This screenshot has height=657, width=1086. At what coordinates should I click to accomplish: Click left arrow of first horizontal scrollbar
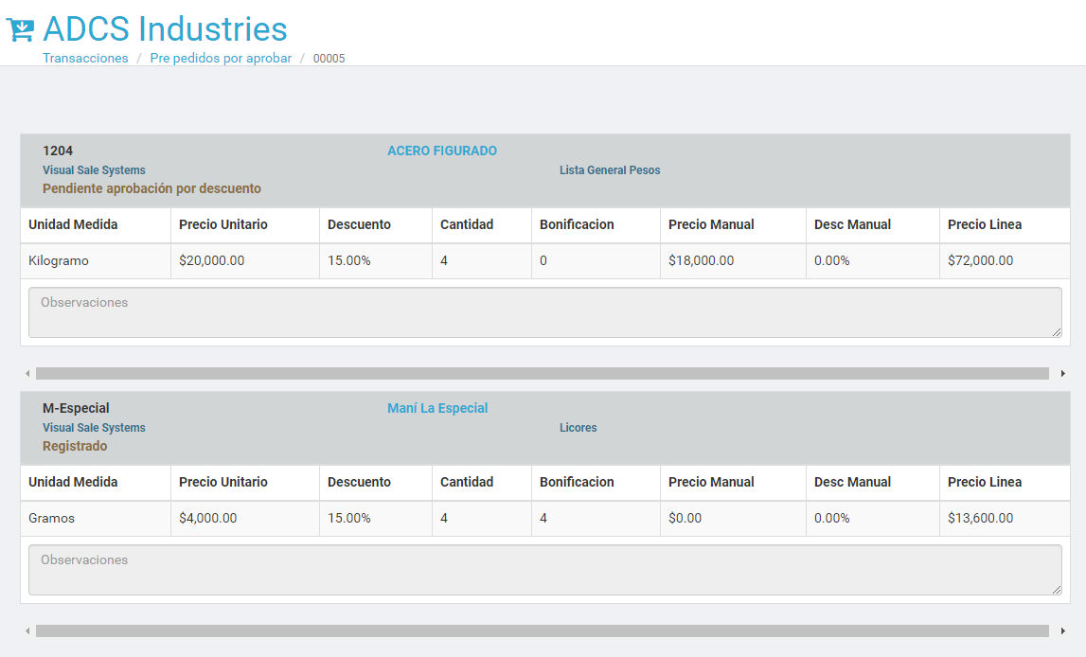click(x=27, y=374)
